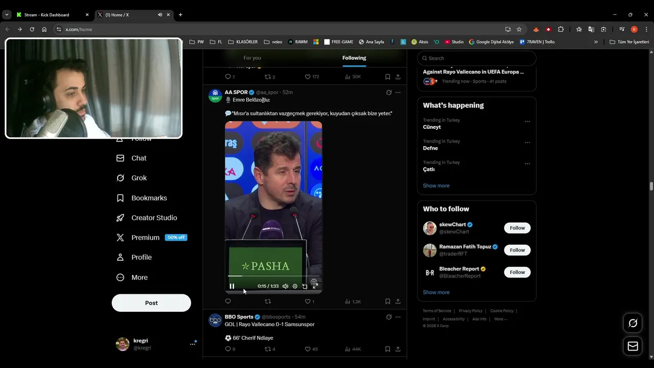The image size is (654, 368).
Task: Select the Following tab
Action: [x=354, y=58]
